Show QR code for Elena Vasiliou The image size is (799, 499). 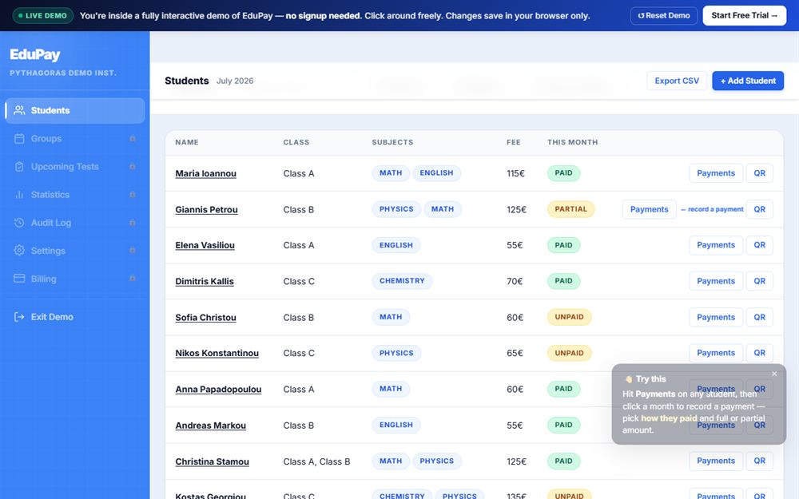[759, 245]
